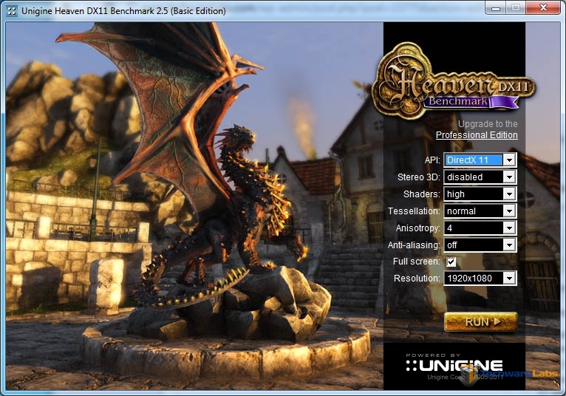Close the Heaven Benchmark window

(543, 7)
